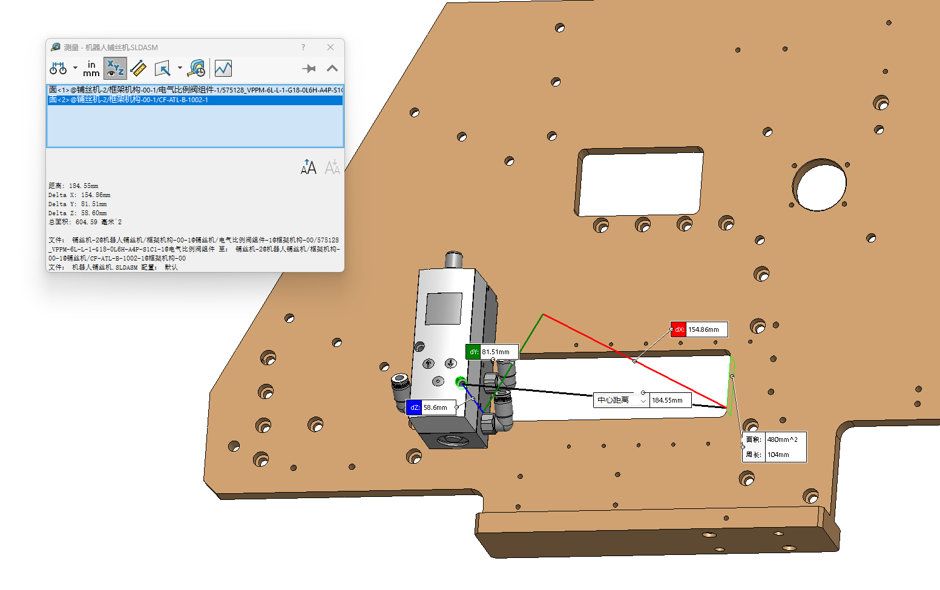940x590 pixels.
Task: Open help with the question mark button
Action: pos(303,47)
